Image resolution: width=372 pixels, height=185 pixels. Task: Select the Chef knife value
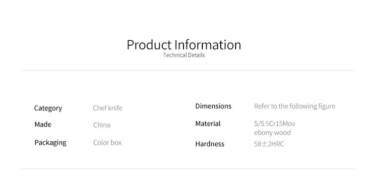108,108
